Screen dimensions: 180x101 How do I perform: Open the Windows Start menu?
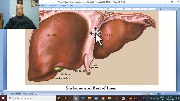click(3, 98)
